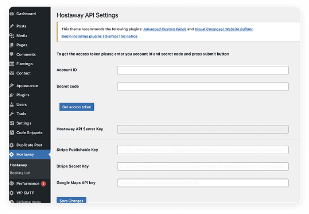This screenshot has width=309, height=214.
Task: Click the Stripe Publishable Key field
Action: [x=203, y=150]
